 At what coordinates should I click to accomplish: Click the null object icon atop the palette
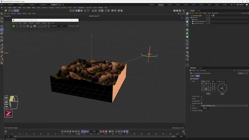coord(187,14)
